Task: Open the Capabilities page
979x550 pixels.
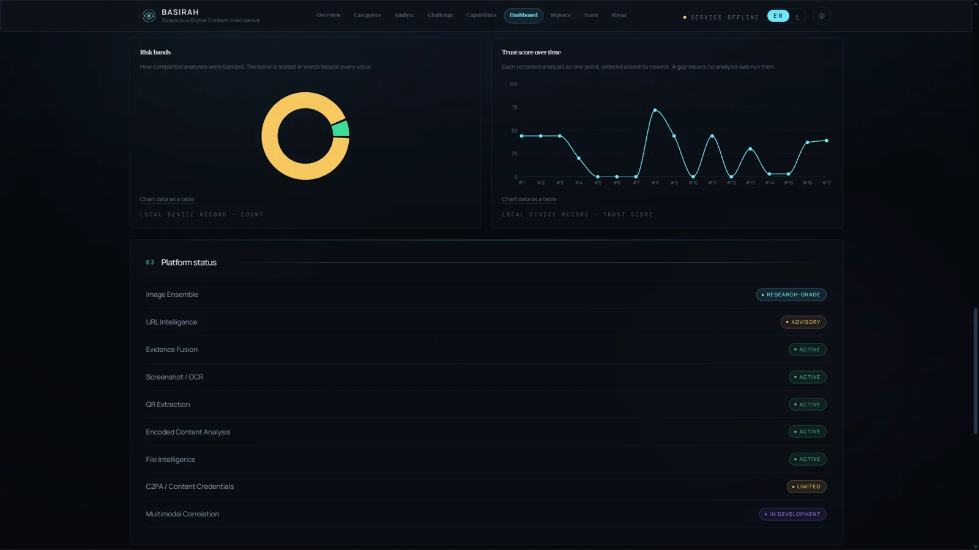Action: 482,15
